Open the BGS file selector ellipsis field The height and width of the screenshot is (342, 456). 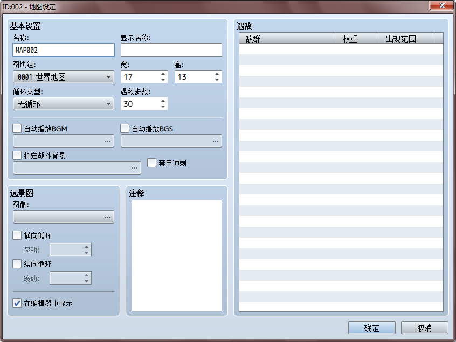pos(171,141)
